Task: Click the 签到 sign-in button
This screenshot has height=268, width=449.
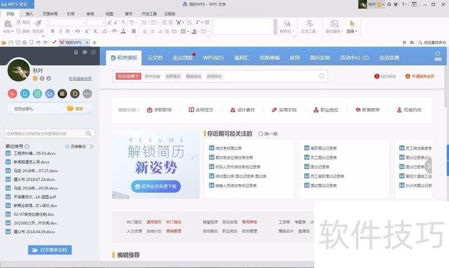Action: pos(75,109)
